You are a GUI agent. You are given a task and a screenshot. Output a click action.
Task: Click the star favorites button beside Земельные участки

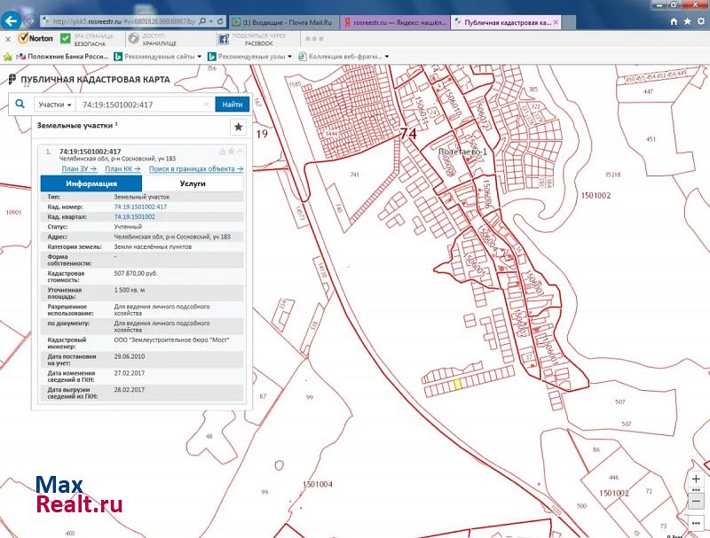point(238,127)
